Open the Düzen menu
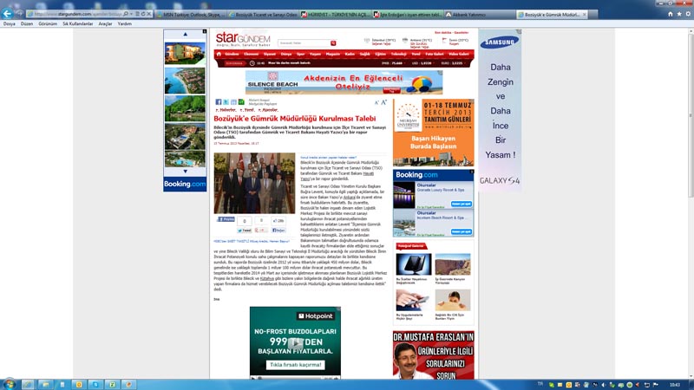This screenshot has height=390, width=694. pyautogui.click(x=27, y=24)
